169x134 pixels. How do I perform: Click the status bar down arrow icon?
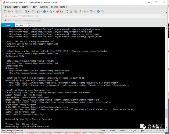[151, 131]
